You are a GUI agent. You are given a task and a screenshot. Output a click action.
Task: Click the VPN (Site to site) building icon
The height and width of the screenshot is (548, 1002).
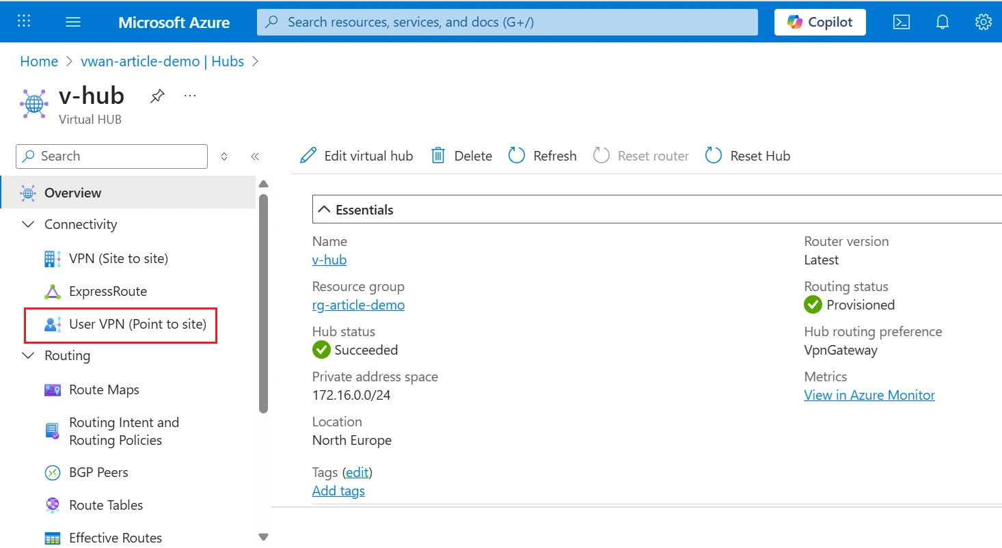click(x=53, y=258)
